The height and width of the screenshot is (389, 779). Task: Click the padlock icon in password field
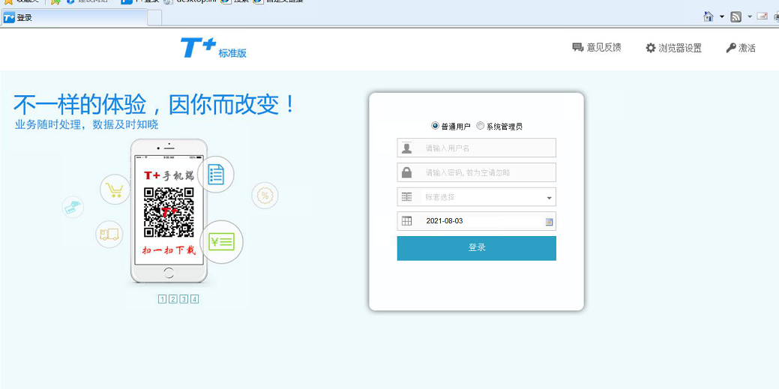pos(407,172)
